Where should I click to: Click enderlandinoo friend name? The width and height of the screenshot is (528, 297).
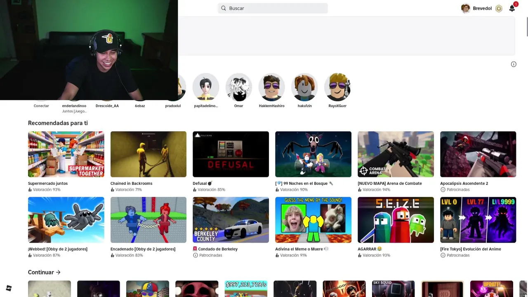coord(74,106)
